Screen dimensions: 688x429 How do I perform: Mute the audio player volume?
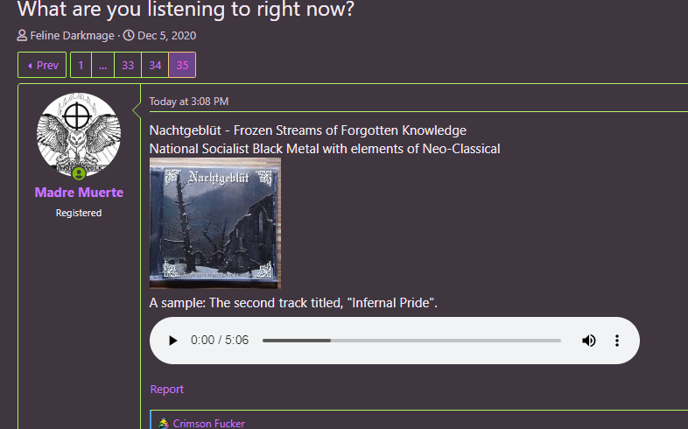coord(589,341)
